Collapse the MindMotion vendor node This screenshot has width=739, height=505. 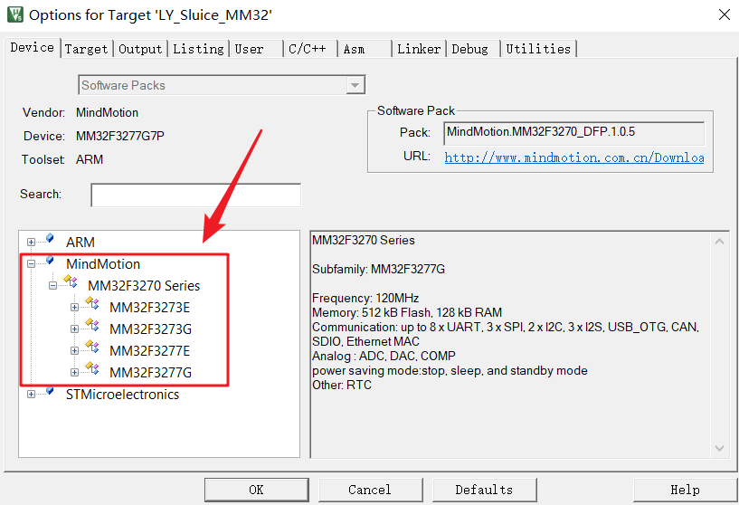(x=31, y=263)
